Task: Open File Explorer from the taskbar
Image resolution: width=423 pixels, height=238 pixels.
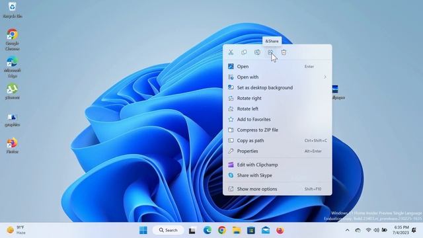Action: (x=237, y=230)
